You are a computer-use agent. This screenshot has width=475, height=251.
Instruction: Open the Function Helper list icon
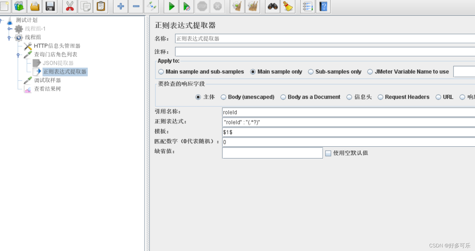pyautogui.click(x=308, y=6)
